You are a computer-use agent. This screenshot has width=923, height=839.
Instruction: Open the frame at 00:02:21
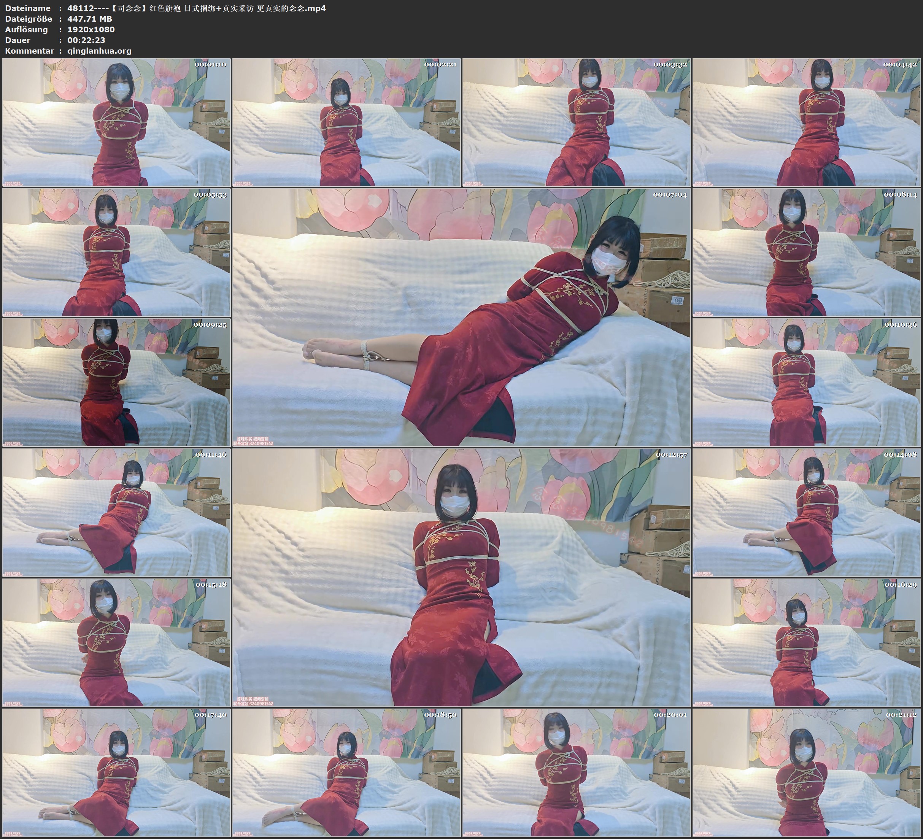click(x=346, y=122)
